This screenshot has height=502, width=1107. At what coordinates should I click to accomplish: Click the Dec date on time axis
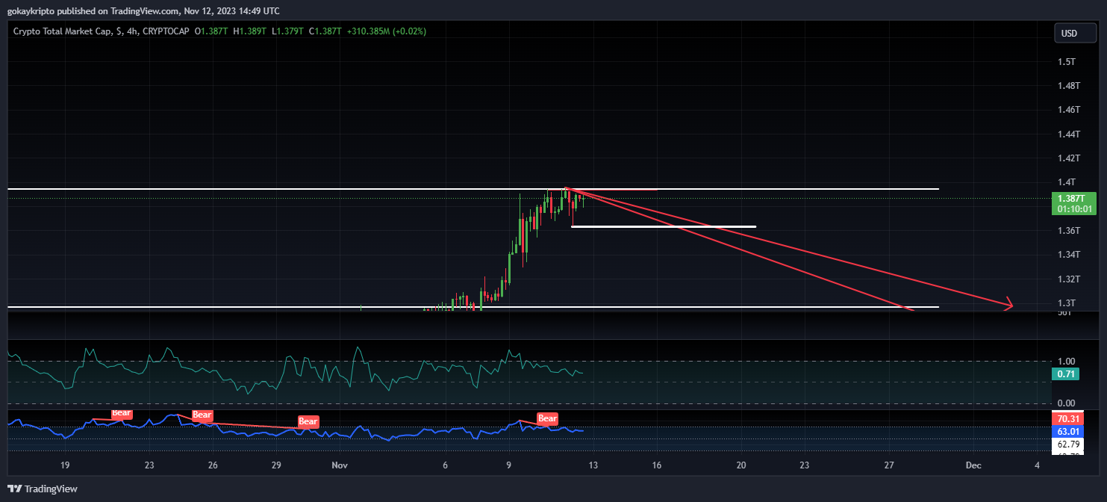point(973,465)
